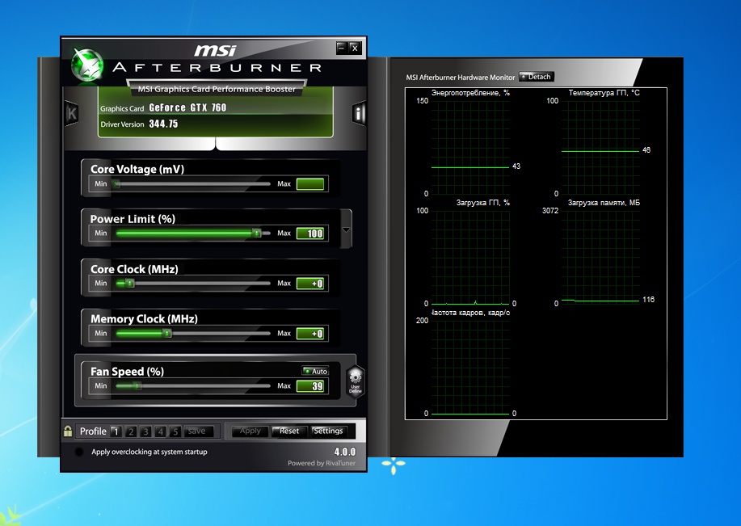Click the Memory Clock slider handle

pos(166,333)
